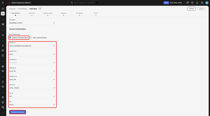The height and width of the screenshot is (116, 210).
Task: Navigate to Sources breadcrumb
Action: (12, 9)
